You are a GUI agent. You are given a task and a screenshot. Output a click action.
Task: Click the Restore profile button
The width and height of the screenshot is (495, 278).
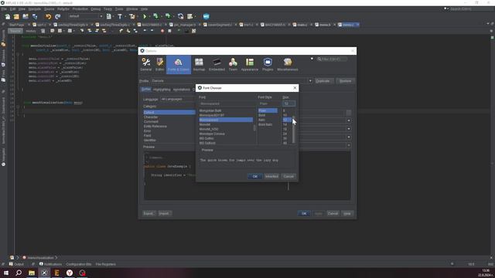[x=345, y=81]
